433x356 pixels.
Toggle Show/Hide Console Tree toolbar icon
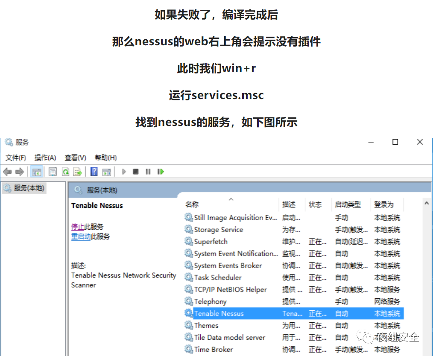36,172
